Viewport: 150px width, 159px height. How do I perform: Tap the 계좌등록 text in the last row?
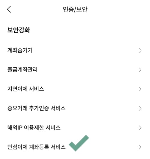(x=39, y=147)
